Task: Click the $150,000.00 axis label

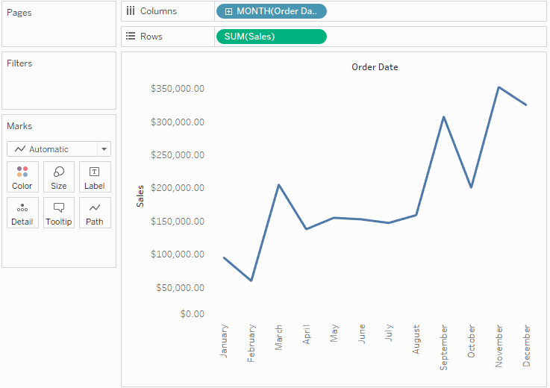Action: (x=178, y=222)
